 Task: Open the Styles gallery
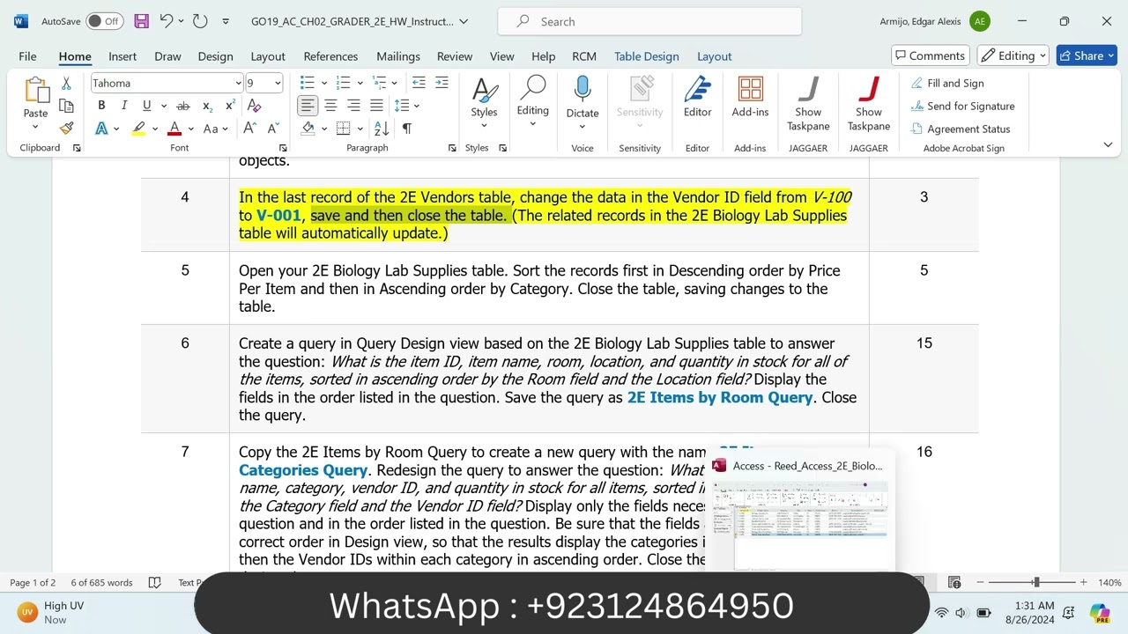coord(484,101)
